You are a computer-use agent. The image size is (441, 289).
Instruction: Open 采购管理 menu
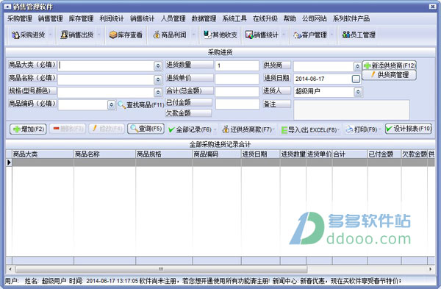[x=20, y=18]
